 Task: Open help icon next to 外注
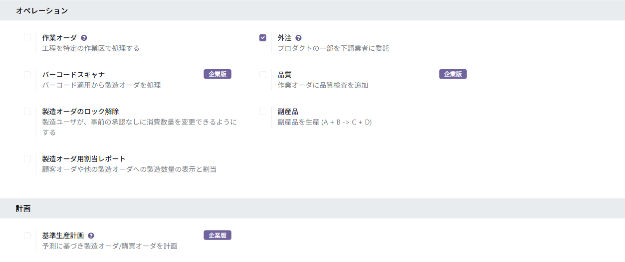299,38
